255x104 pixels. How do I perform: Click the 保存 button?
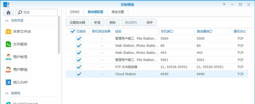click(x=149, y=22)
